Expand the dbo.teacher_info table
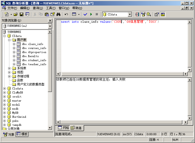195x143 pixels. coord(14,64)
